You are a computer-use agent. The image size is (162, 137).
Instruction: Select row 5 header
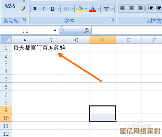6,79
